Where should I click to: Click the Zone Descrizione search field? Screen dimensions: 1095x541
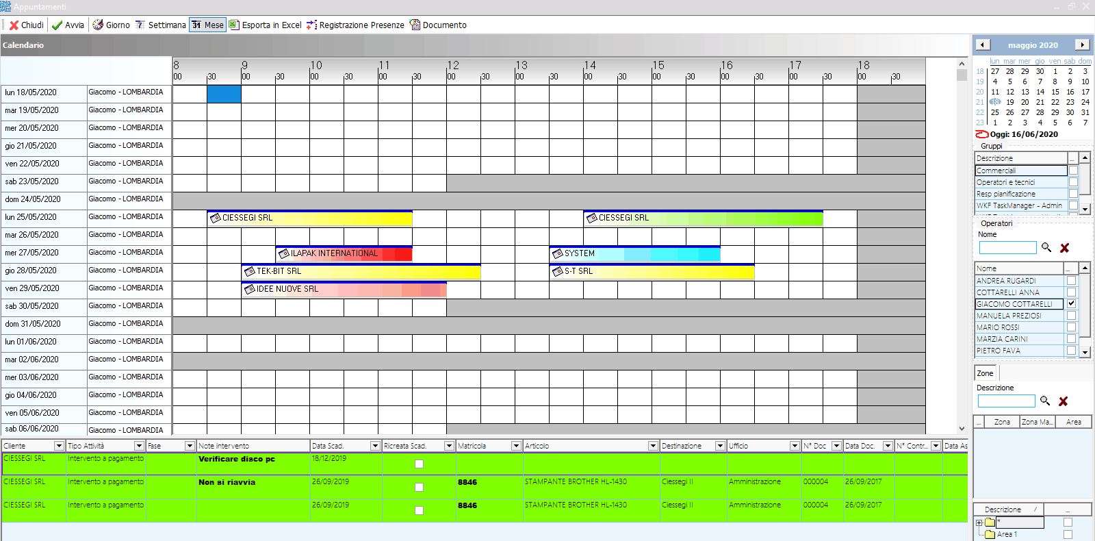1006,401
